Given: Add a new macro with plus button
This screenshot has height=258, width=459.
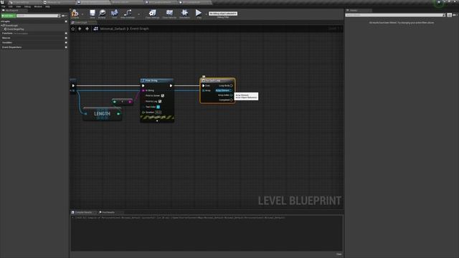Looking at the screenshot, I should (66, 38).
